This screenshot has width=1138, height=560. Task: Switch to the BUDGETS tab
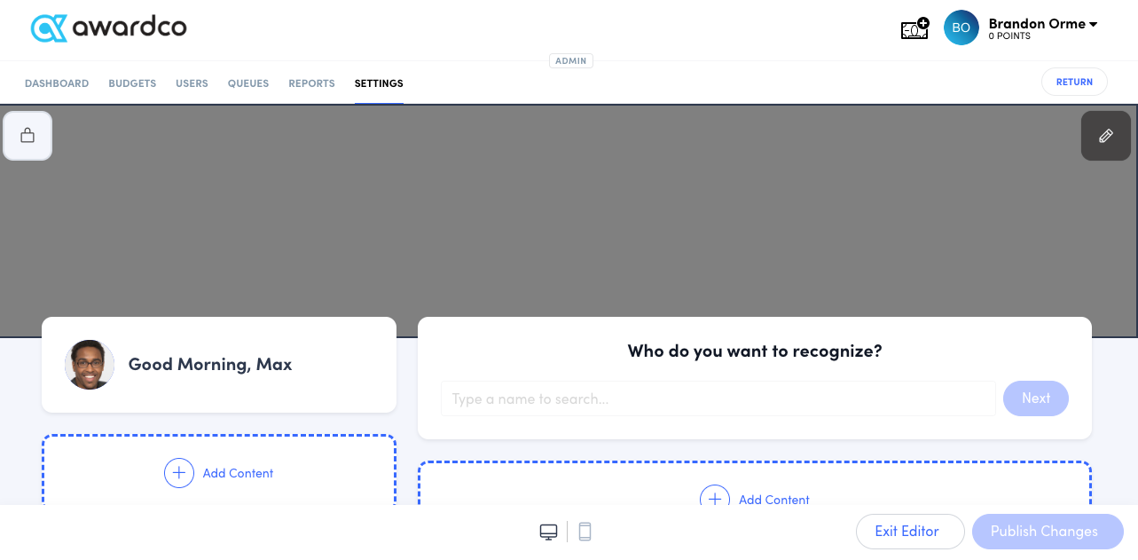[x=131, y=83]
